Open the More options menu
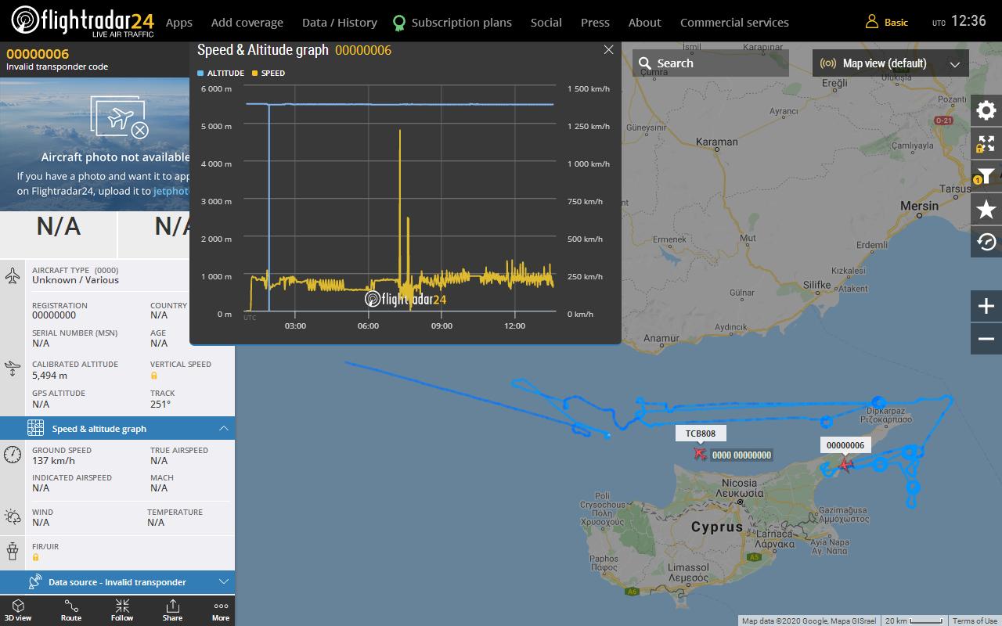Screen dimensions: 1002x626 click(221, 610)
